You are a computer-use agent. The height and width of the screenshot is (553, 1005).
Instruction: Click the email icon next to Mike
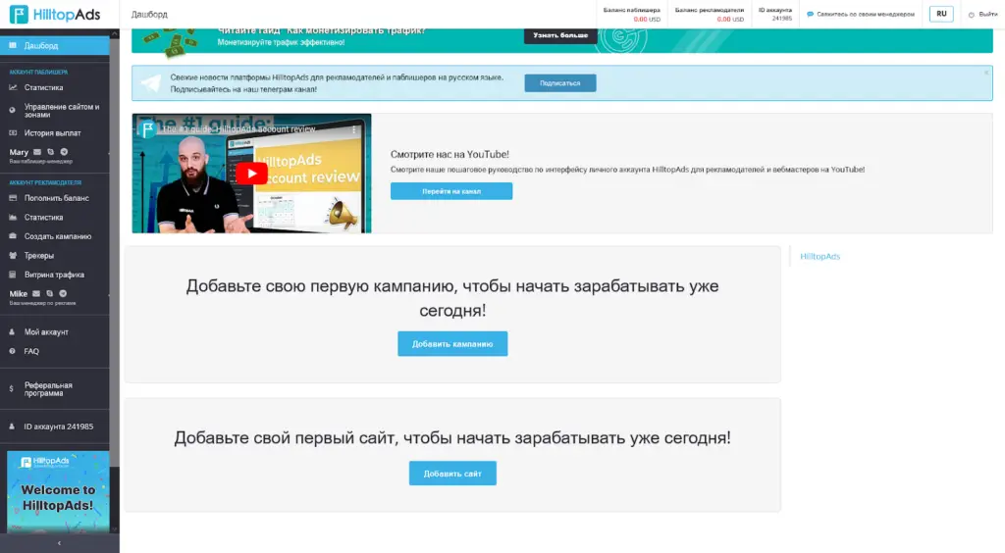click(36, 294)
